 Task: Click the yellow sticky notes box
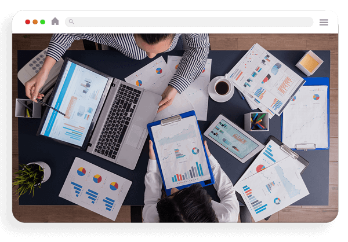point(309,63)
